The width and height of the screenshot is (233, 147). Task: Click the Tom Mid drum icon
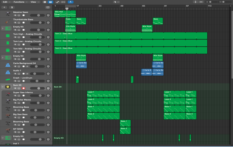click(x=8, y=50)
